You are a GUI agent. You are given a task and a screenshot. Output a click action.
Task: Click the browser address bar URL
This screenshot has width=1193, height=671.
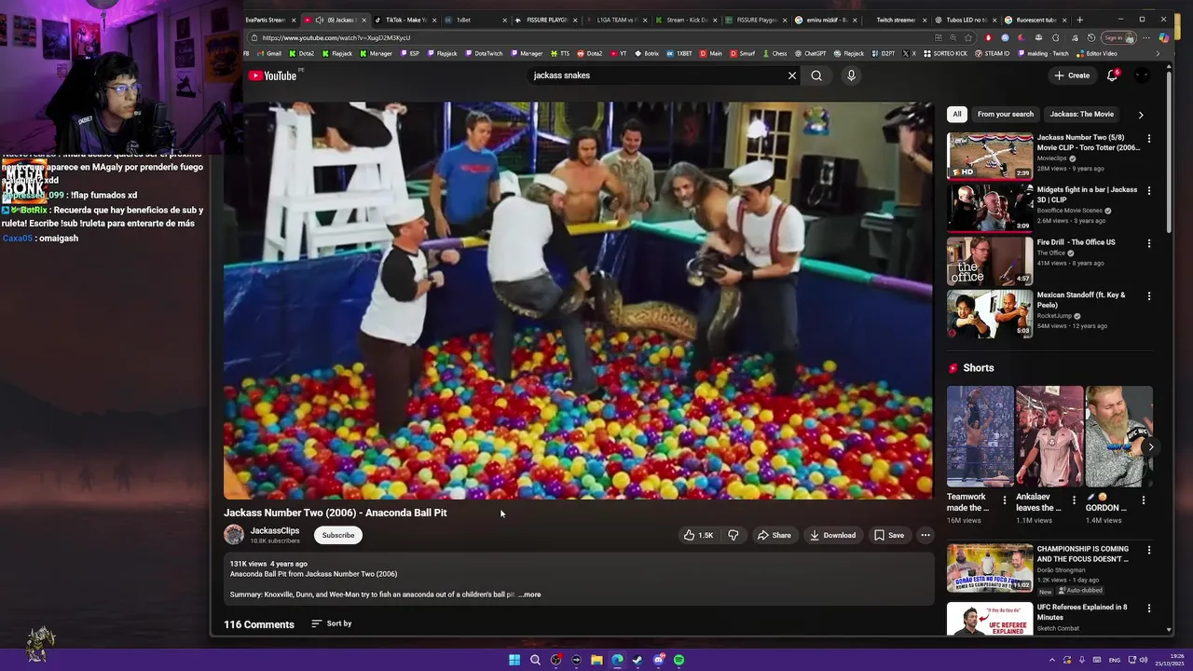336,38
